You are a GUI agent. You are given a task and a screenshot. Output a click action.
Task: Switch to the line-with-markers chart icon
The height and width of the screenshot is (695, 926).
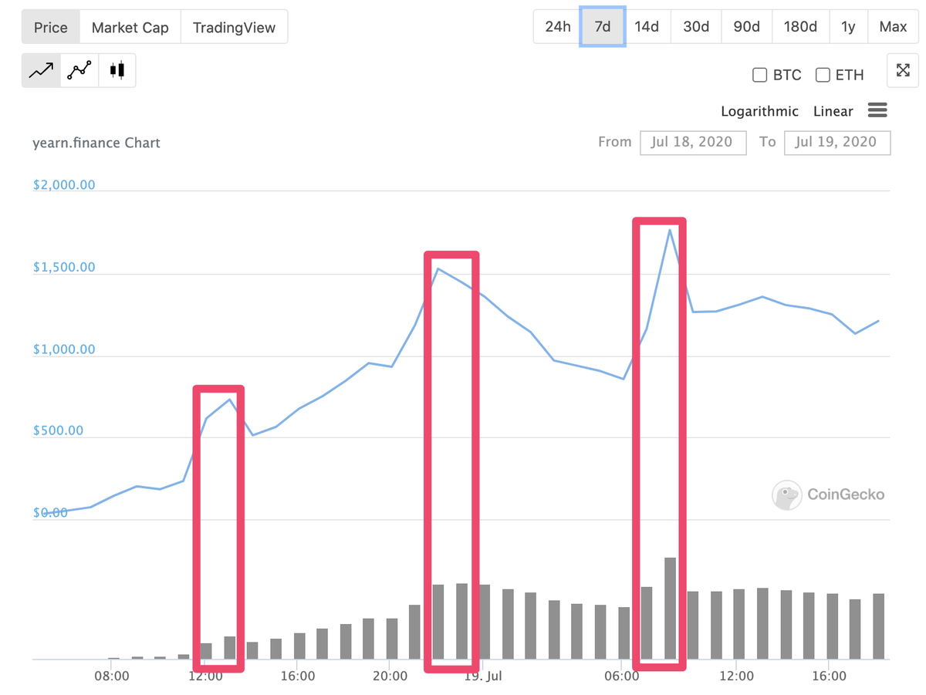pos(79,70)
